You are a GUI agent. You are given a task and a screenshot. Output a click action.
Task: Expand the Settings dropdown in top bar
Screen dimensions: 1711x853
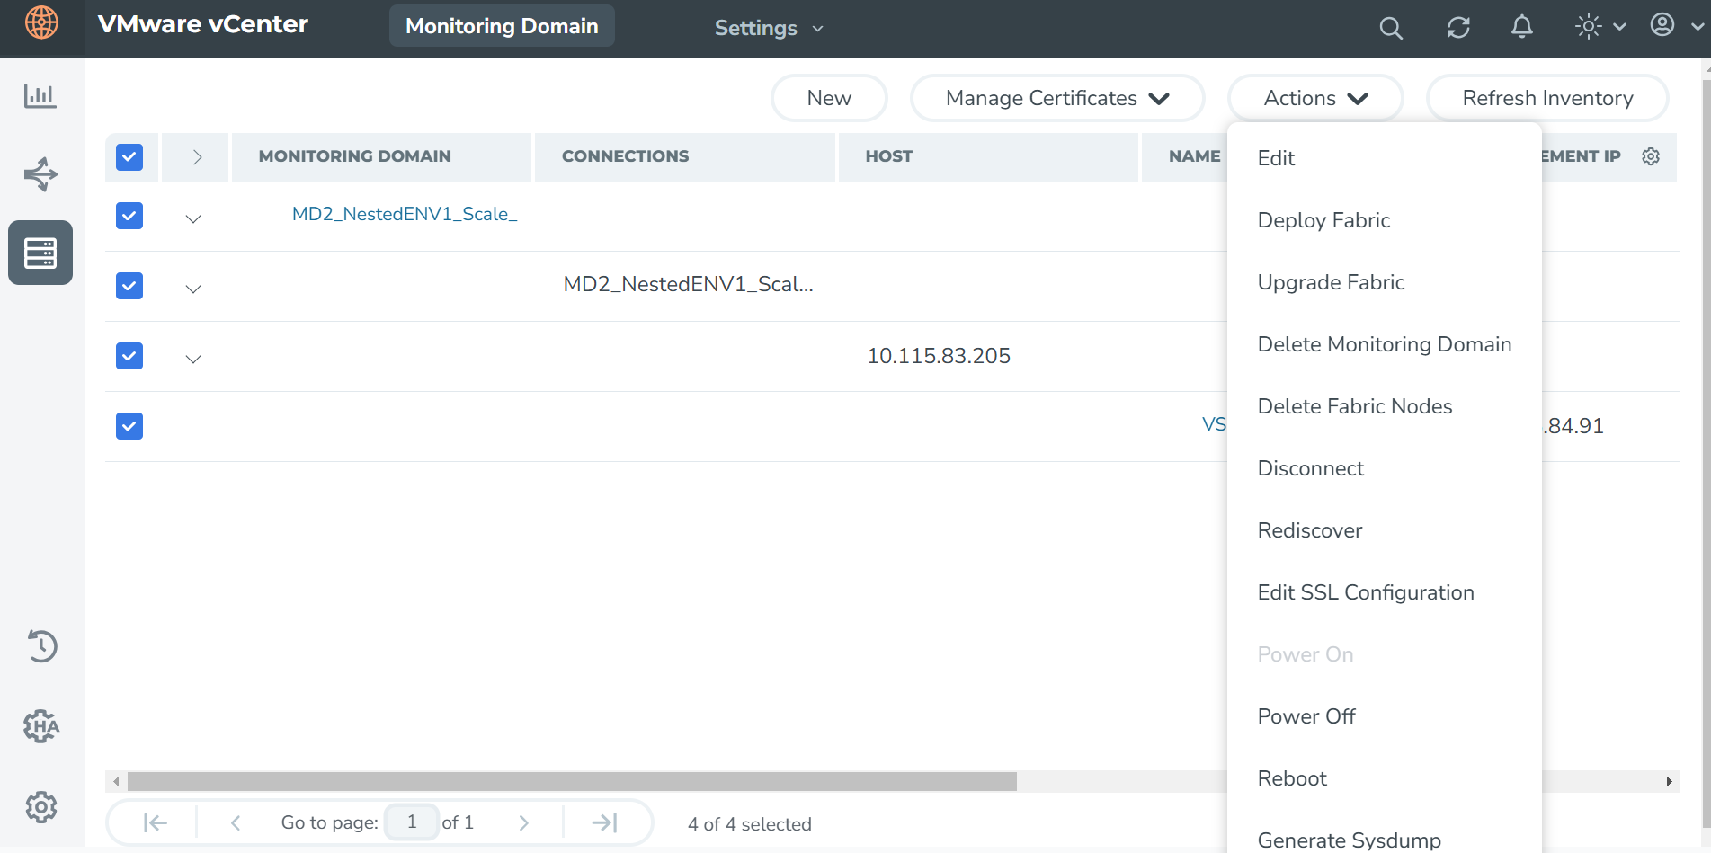click(769, 29)
